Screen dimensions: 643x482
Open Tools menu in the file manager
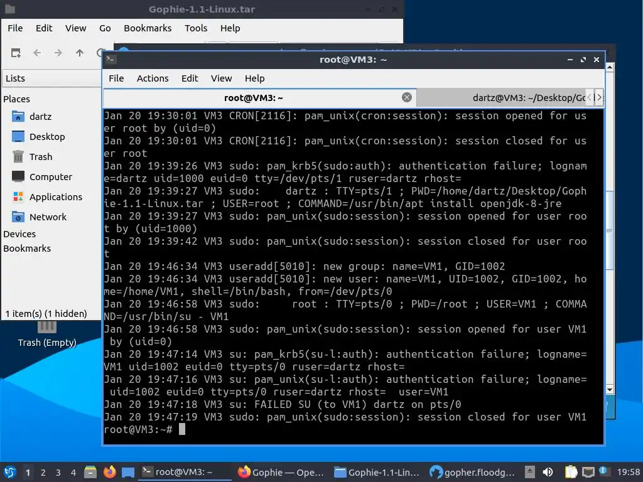point(196,28)
